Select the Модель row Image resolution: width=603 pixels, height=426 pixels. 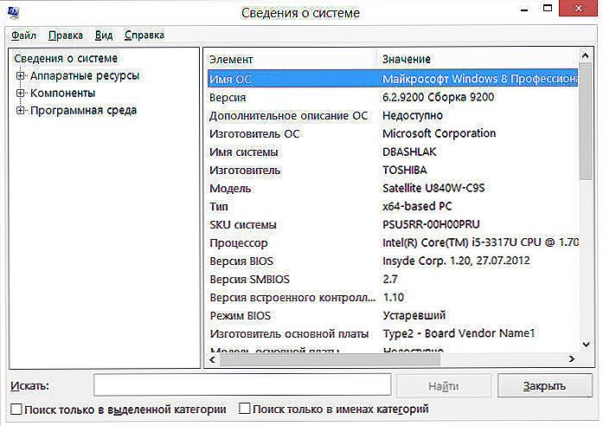click(393, 188)
